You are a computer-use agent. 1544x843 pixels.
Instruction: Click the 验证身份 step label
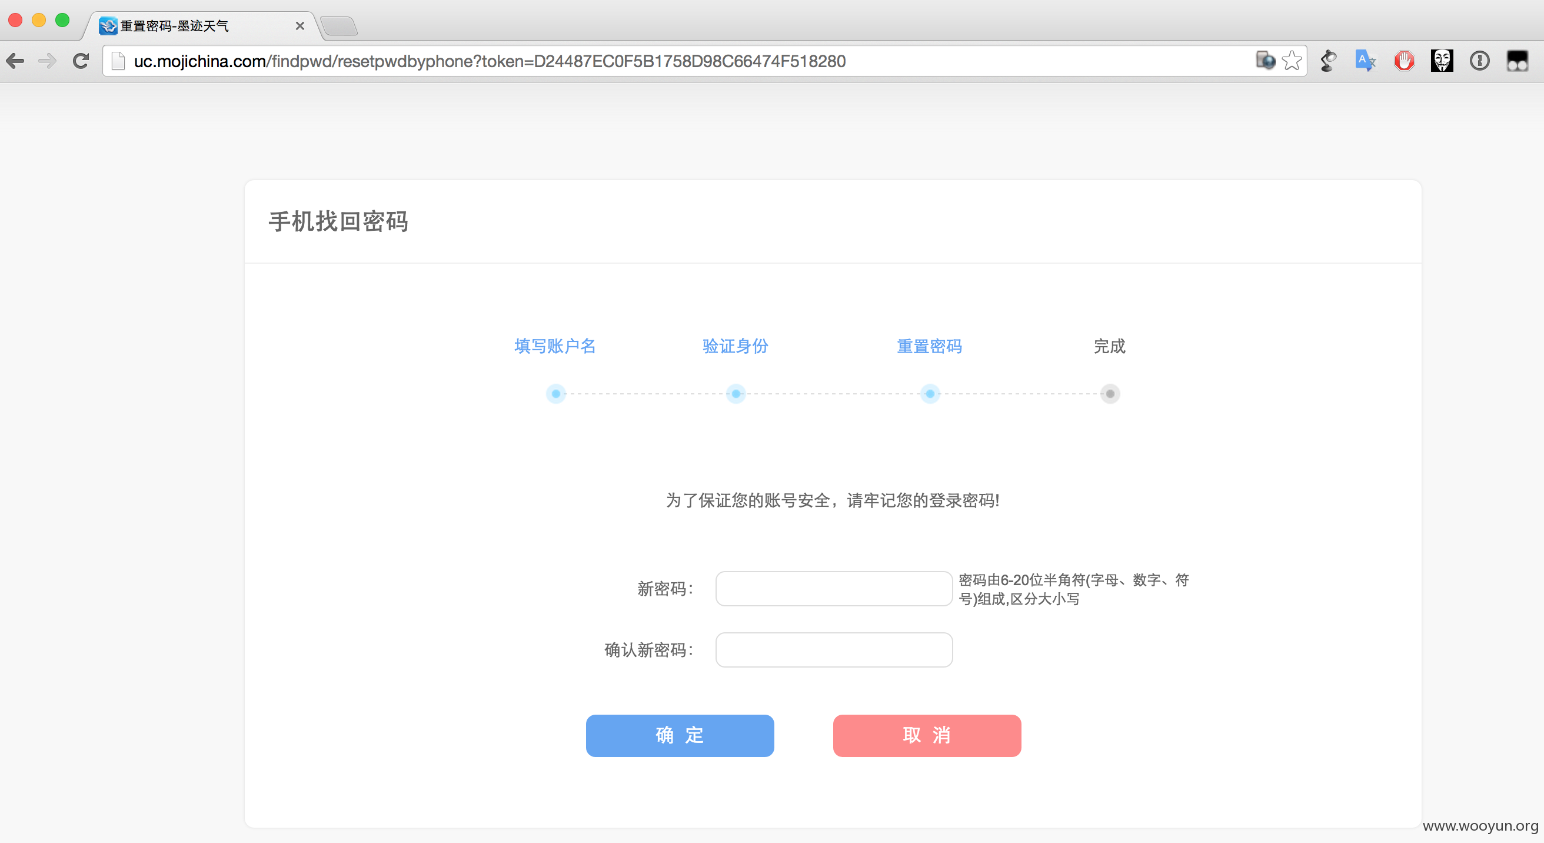[x=736, y=346]
